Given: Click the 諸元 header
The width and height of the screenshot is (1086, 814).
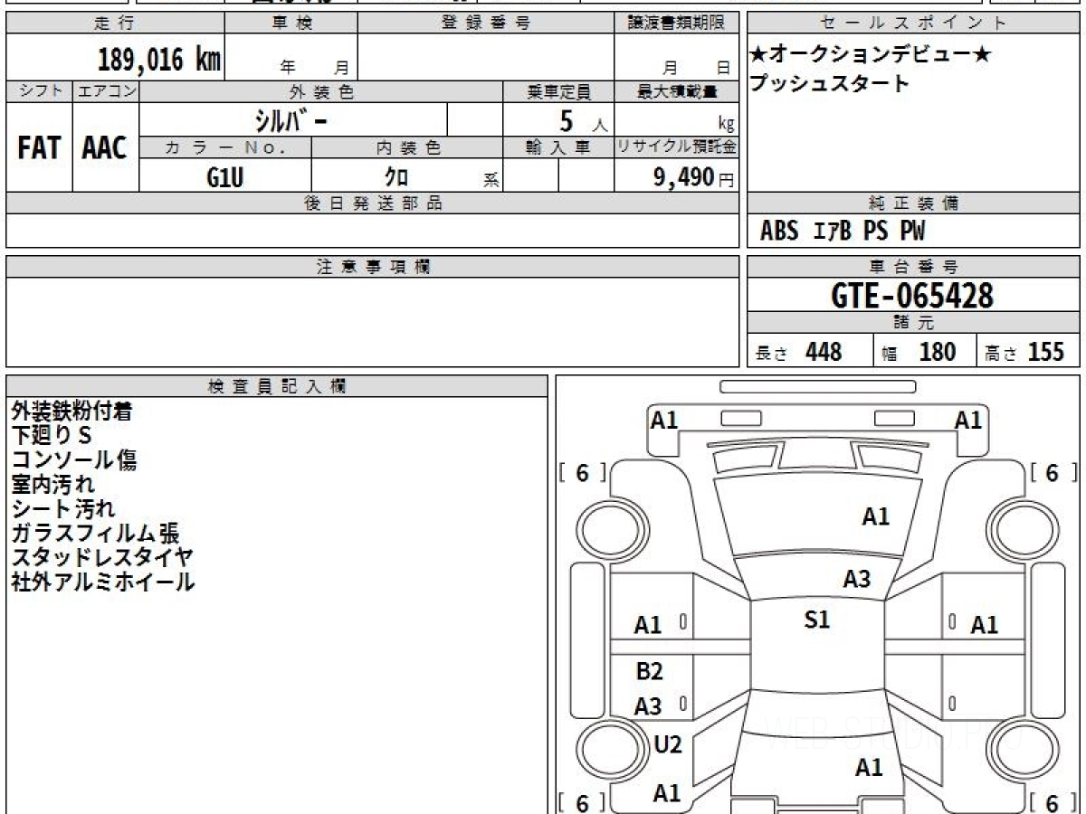Looking at the screenshot, I should [x=914, y=323].
